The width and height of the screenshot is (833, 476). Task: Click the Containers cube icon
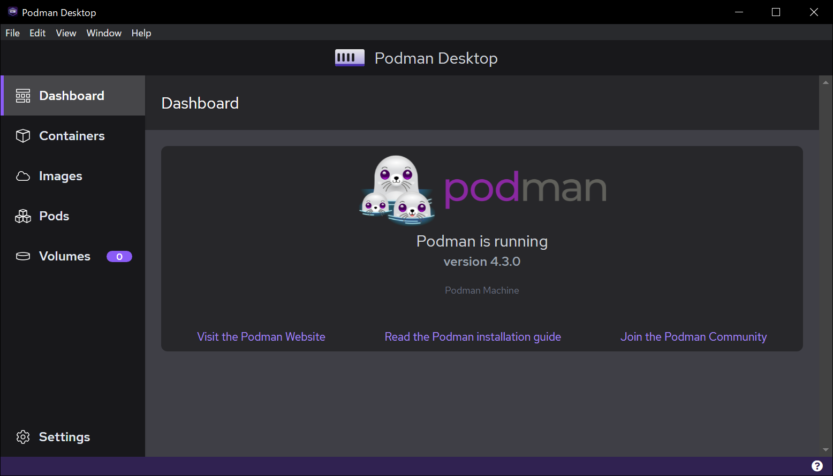[23, 136]
